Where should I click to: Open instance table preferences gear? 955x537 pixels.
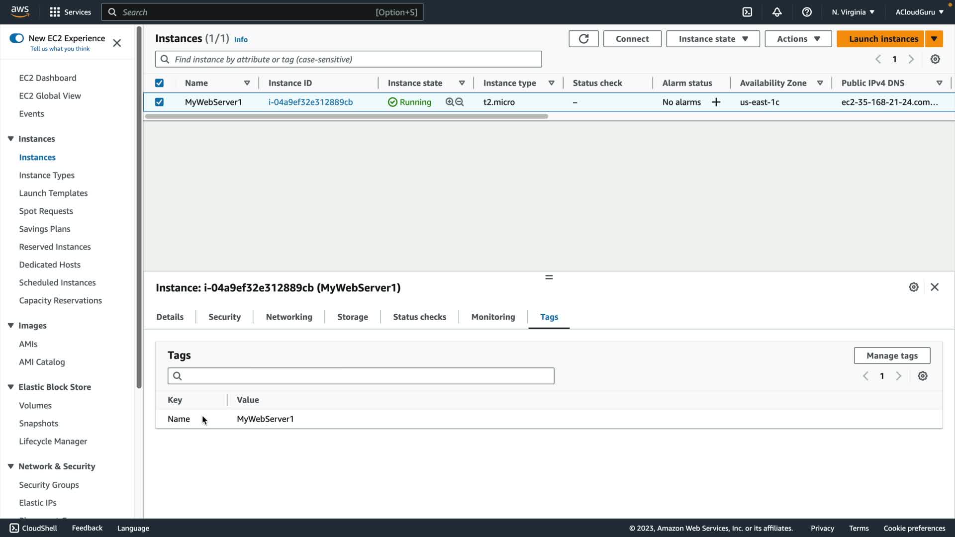click(935, 59)
